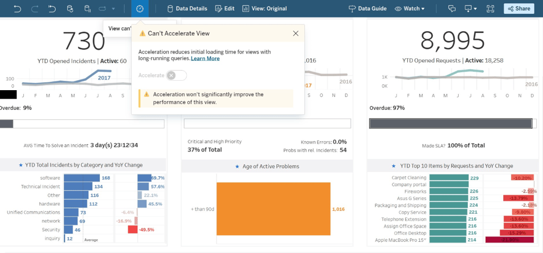Follow the Learn More link

[205, 58]
